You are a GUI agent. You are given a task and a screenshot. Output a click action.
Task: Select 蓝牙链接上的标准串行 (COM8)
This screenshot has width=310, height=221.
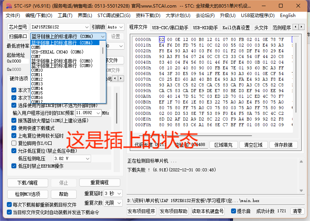[65, 61]
